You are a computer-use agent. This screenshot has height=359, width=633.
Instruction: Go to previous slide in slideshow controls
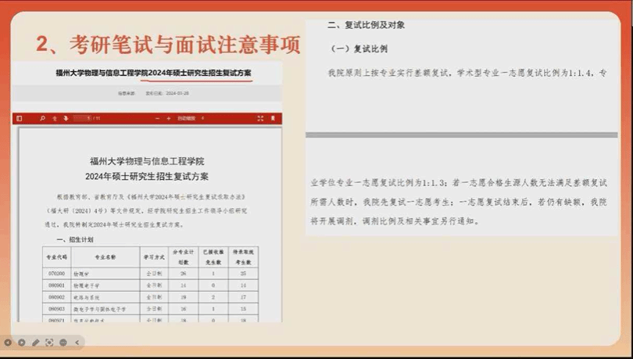click(8, 343)
